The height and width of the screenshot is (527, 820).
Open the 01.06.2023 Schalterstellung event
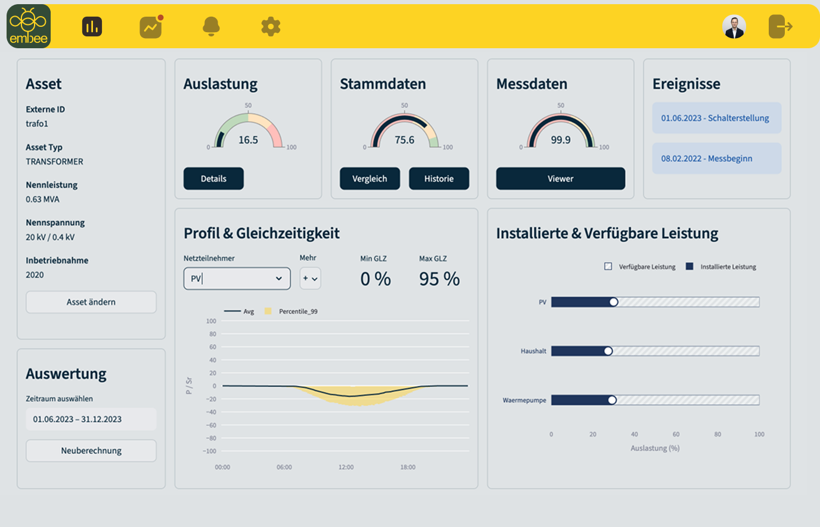716,118
